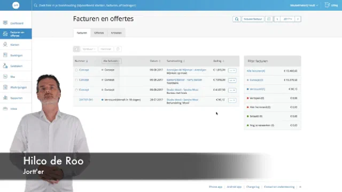This screenshot has height=192, width=342.
Task: Sort the table by Bedrag
Action: [x=219, y=61]
